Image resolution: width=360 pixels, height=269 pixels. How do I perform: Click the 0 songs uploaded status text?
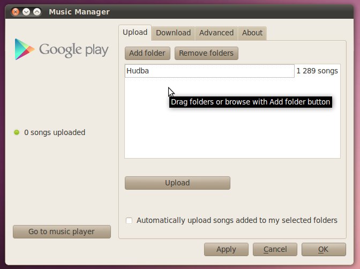tap(55, 132)
